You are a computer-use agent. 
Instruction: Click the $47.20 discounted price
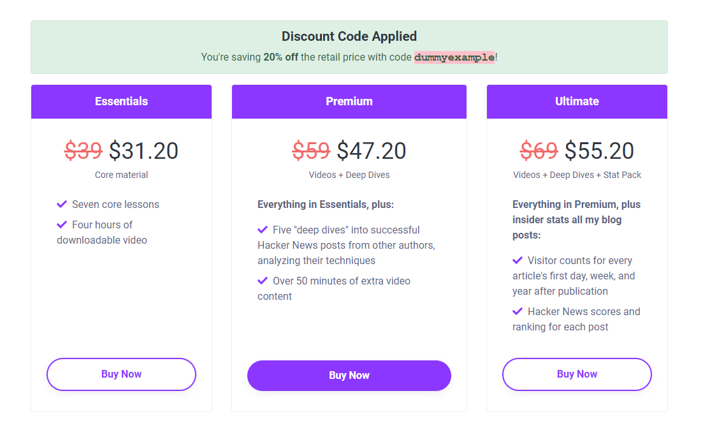pos(372,151)
